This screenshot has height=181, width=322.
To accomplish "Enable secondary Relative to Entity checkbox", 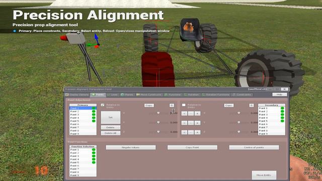I will click(184, 105).
